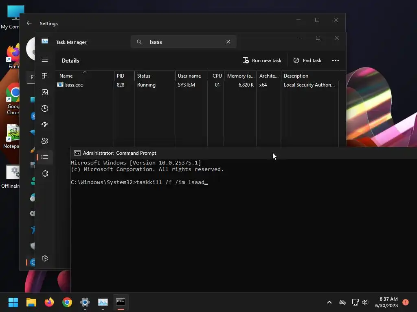Click PID value 828
Image resolution: width=417 pixels, height=312 pixels.
[x=121, y=85]
